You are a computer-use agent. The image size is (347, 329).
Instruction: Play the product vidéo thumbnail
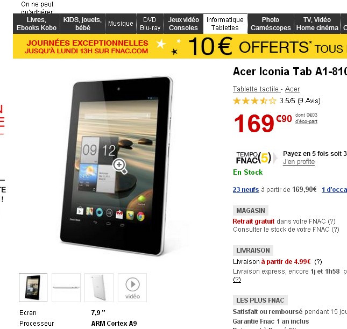(x=132, y=288)
